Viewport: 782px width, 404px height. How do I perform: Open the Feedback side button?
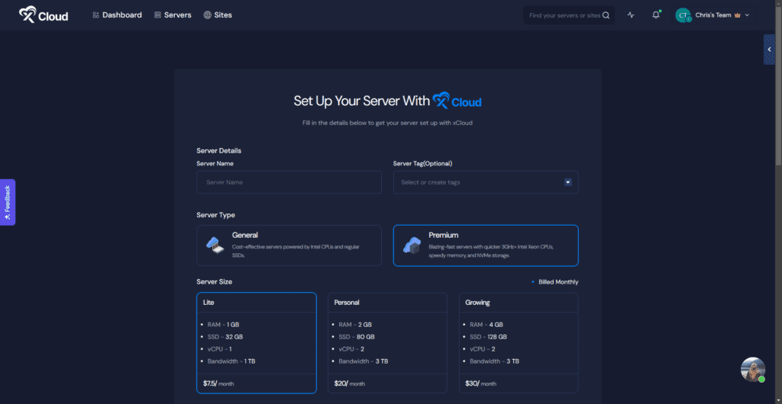[7, 202]
